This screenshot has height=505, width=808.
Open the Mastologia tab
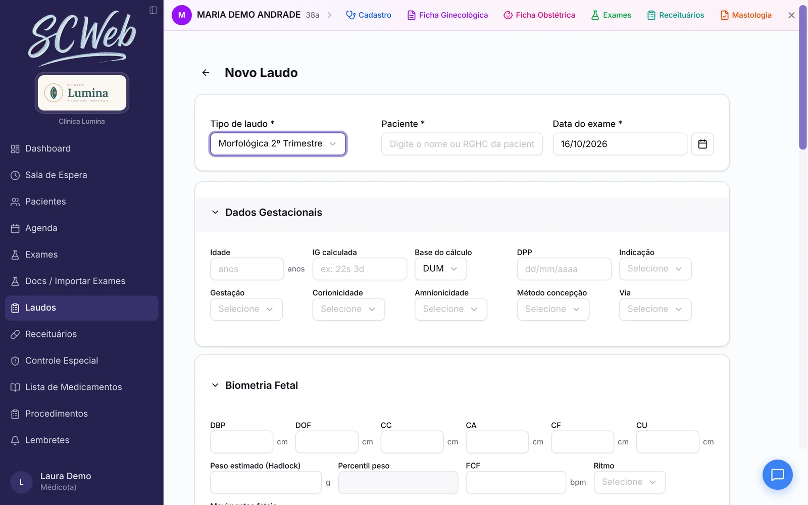click(746, 15)
